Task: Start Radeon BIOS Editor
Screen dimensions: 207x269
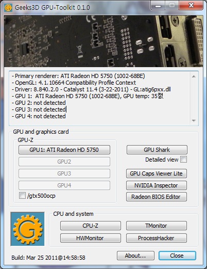Action: tap(157, 197)
